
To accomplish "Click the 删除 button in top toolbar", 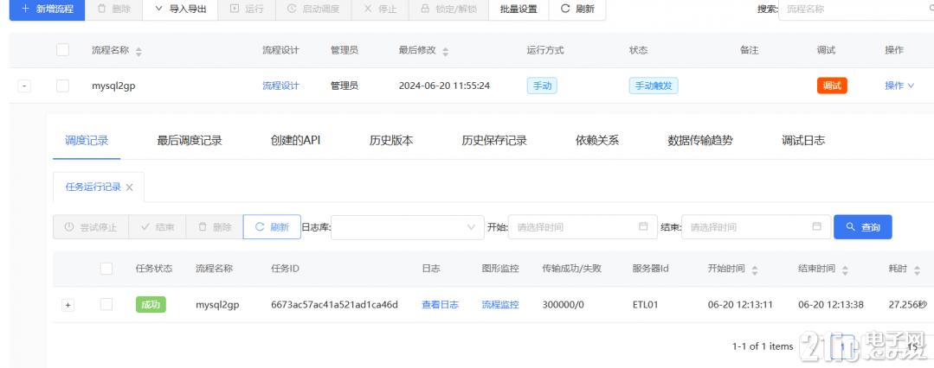I will pyautogui.click(x=113, y=10).
